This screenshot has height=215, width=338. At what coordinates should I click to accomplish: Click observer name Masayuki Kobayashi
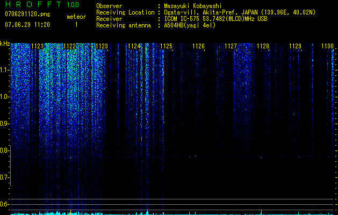click(x=193, y=6)
